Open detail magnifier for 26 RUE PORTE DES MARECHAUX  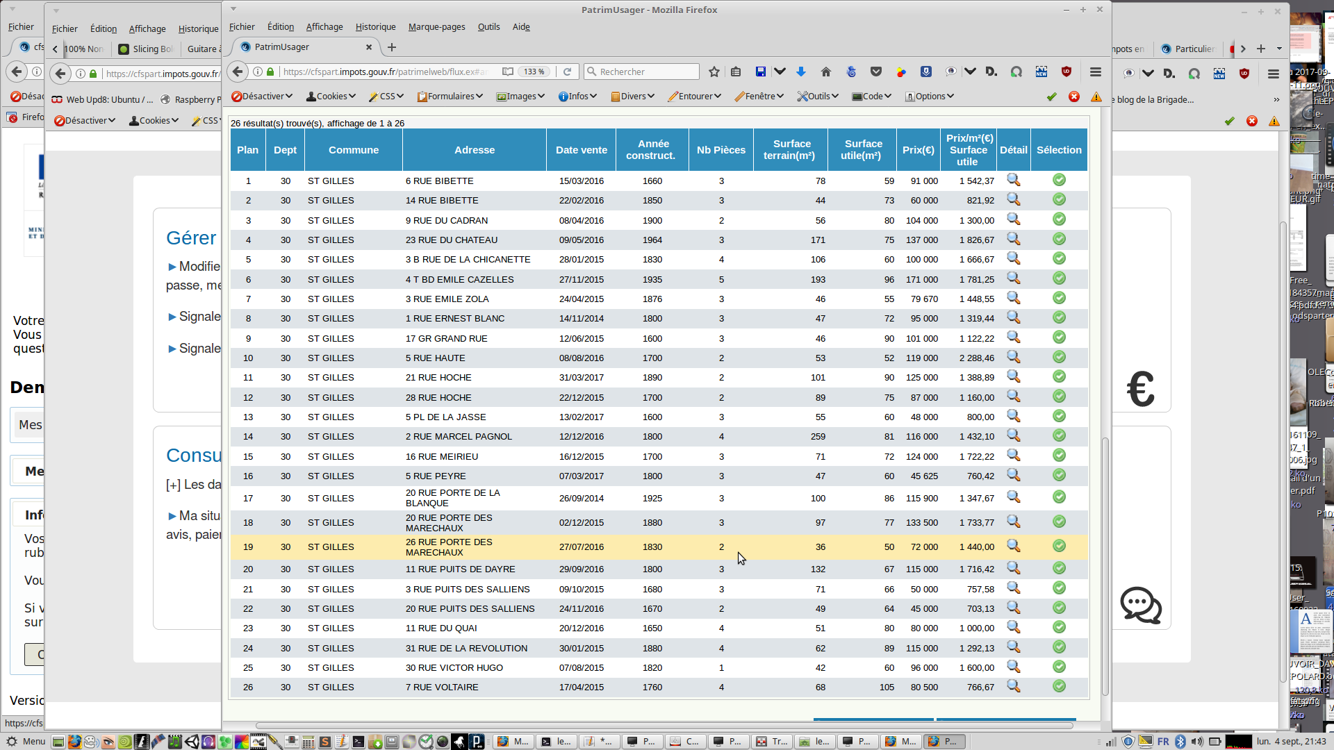click(x=1014, y=546)
